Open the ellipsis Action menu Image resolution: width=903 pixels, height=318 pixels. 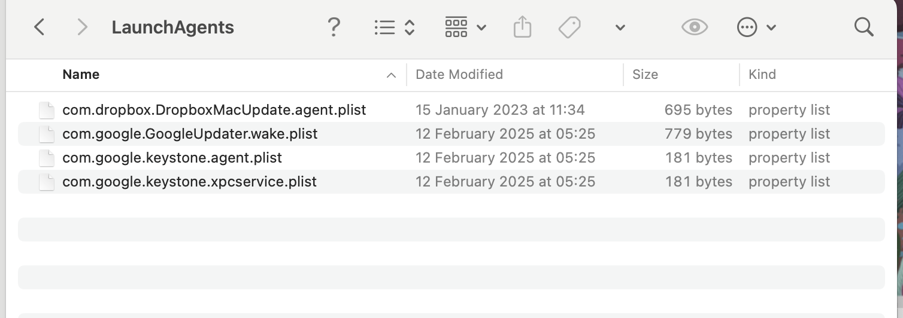(x=756, y=27)
